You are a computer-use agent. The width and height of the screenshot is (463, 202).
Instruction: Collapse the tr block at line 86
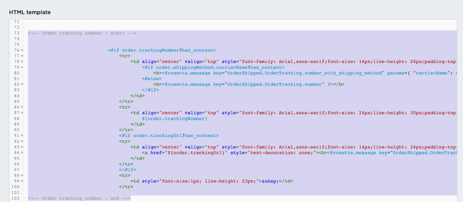[x=22, y=107]
